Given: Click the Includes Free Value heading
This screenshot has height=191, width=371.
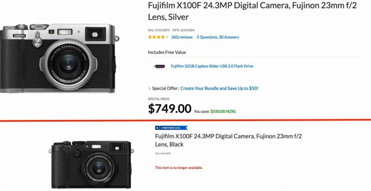Looking at the screenshot, I should click(x=167, y=52).
